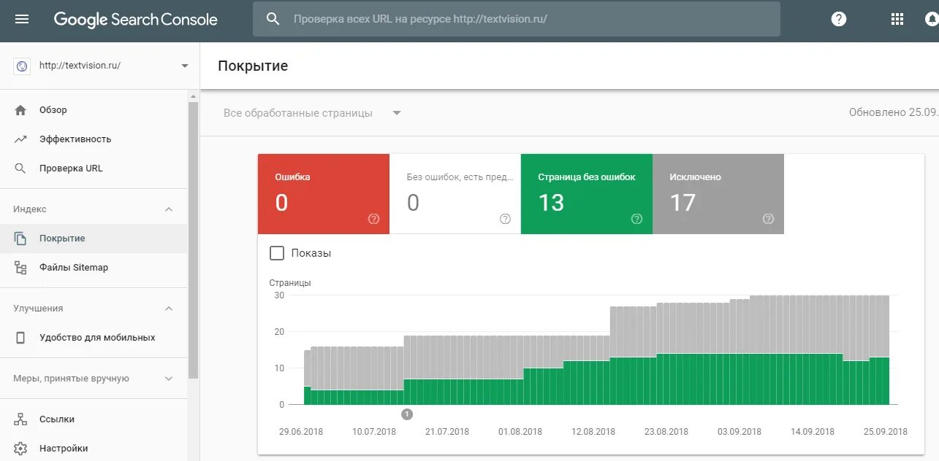
Task: Toggle the Показы checkbox
Action: tap(277, 253)
